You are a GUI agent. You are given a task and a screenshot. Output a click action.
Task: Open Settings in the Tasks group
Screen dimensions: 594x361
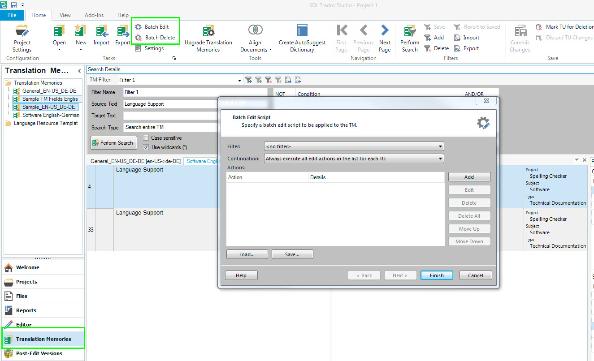150,48
